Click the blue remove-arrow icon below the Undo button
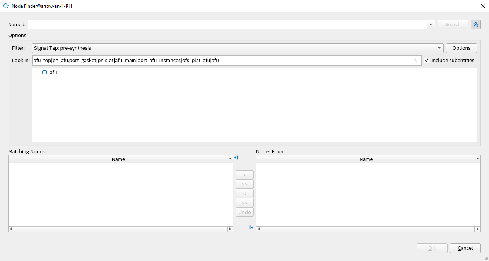Image resolution: width=489 pixels, height=261 pixels. 251,227
